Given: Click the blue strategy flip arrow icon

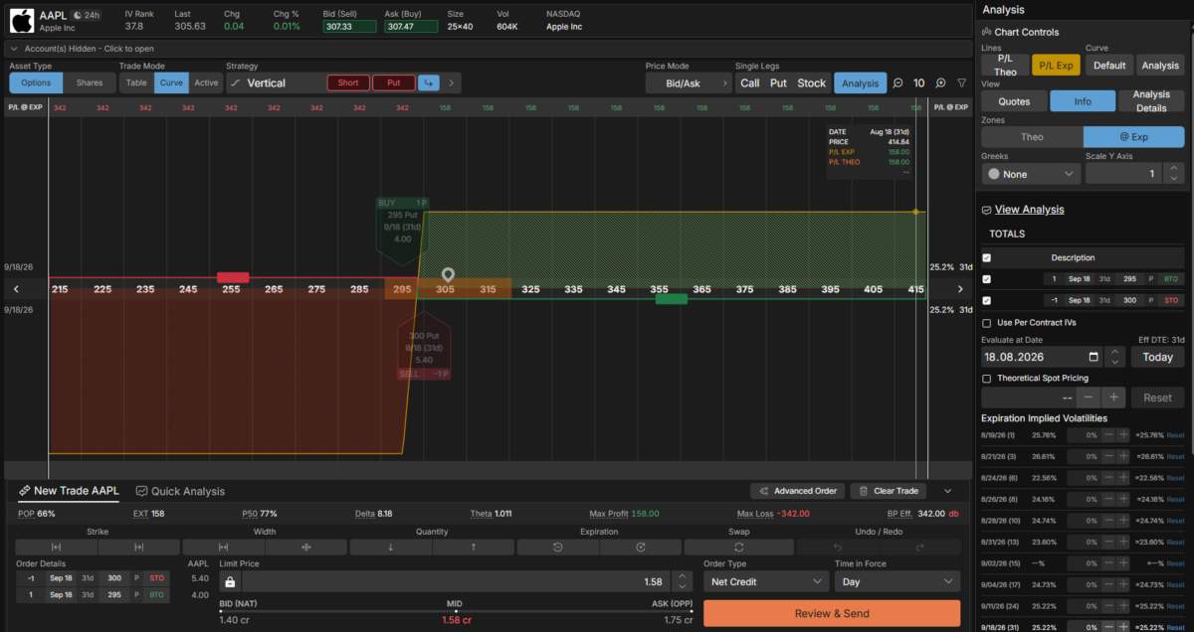Looking at the screenshot, I should [429, 83].
